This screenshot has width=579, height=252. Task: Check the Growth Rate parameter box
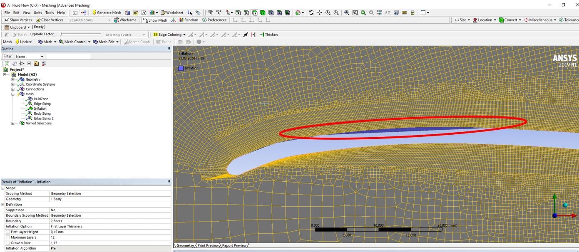point(8,243)
